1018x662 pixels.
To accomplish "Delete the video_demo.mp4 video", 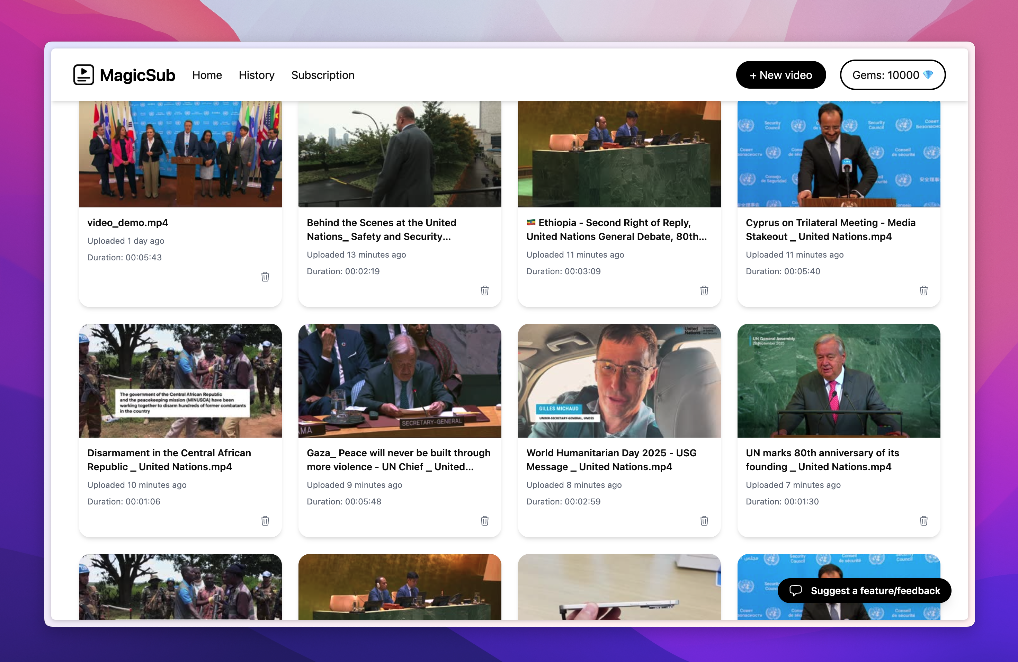I will 265,277.
